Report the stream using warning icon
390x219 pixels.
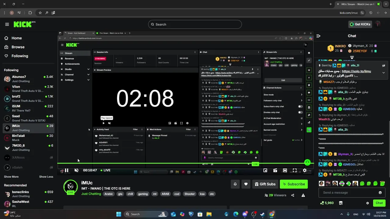click(x=303, y=195)
